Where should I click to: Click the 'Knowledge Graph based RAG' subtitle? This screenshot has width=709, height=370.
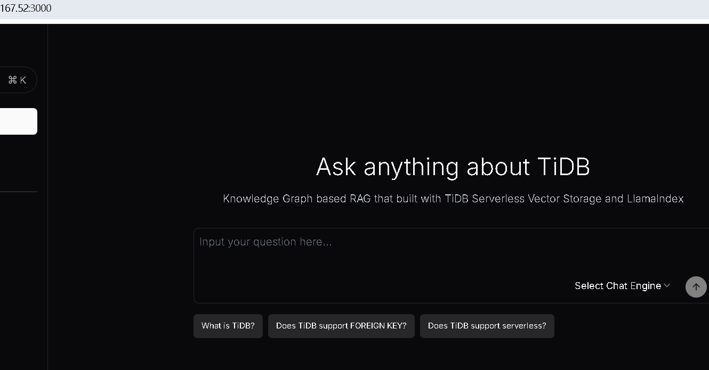pos(453,199)
